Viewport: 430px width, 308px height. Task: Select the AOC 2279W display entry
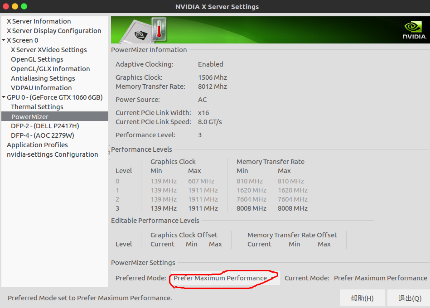coord(43,135)
